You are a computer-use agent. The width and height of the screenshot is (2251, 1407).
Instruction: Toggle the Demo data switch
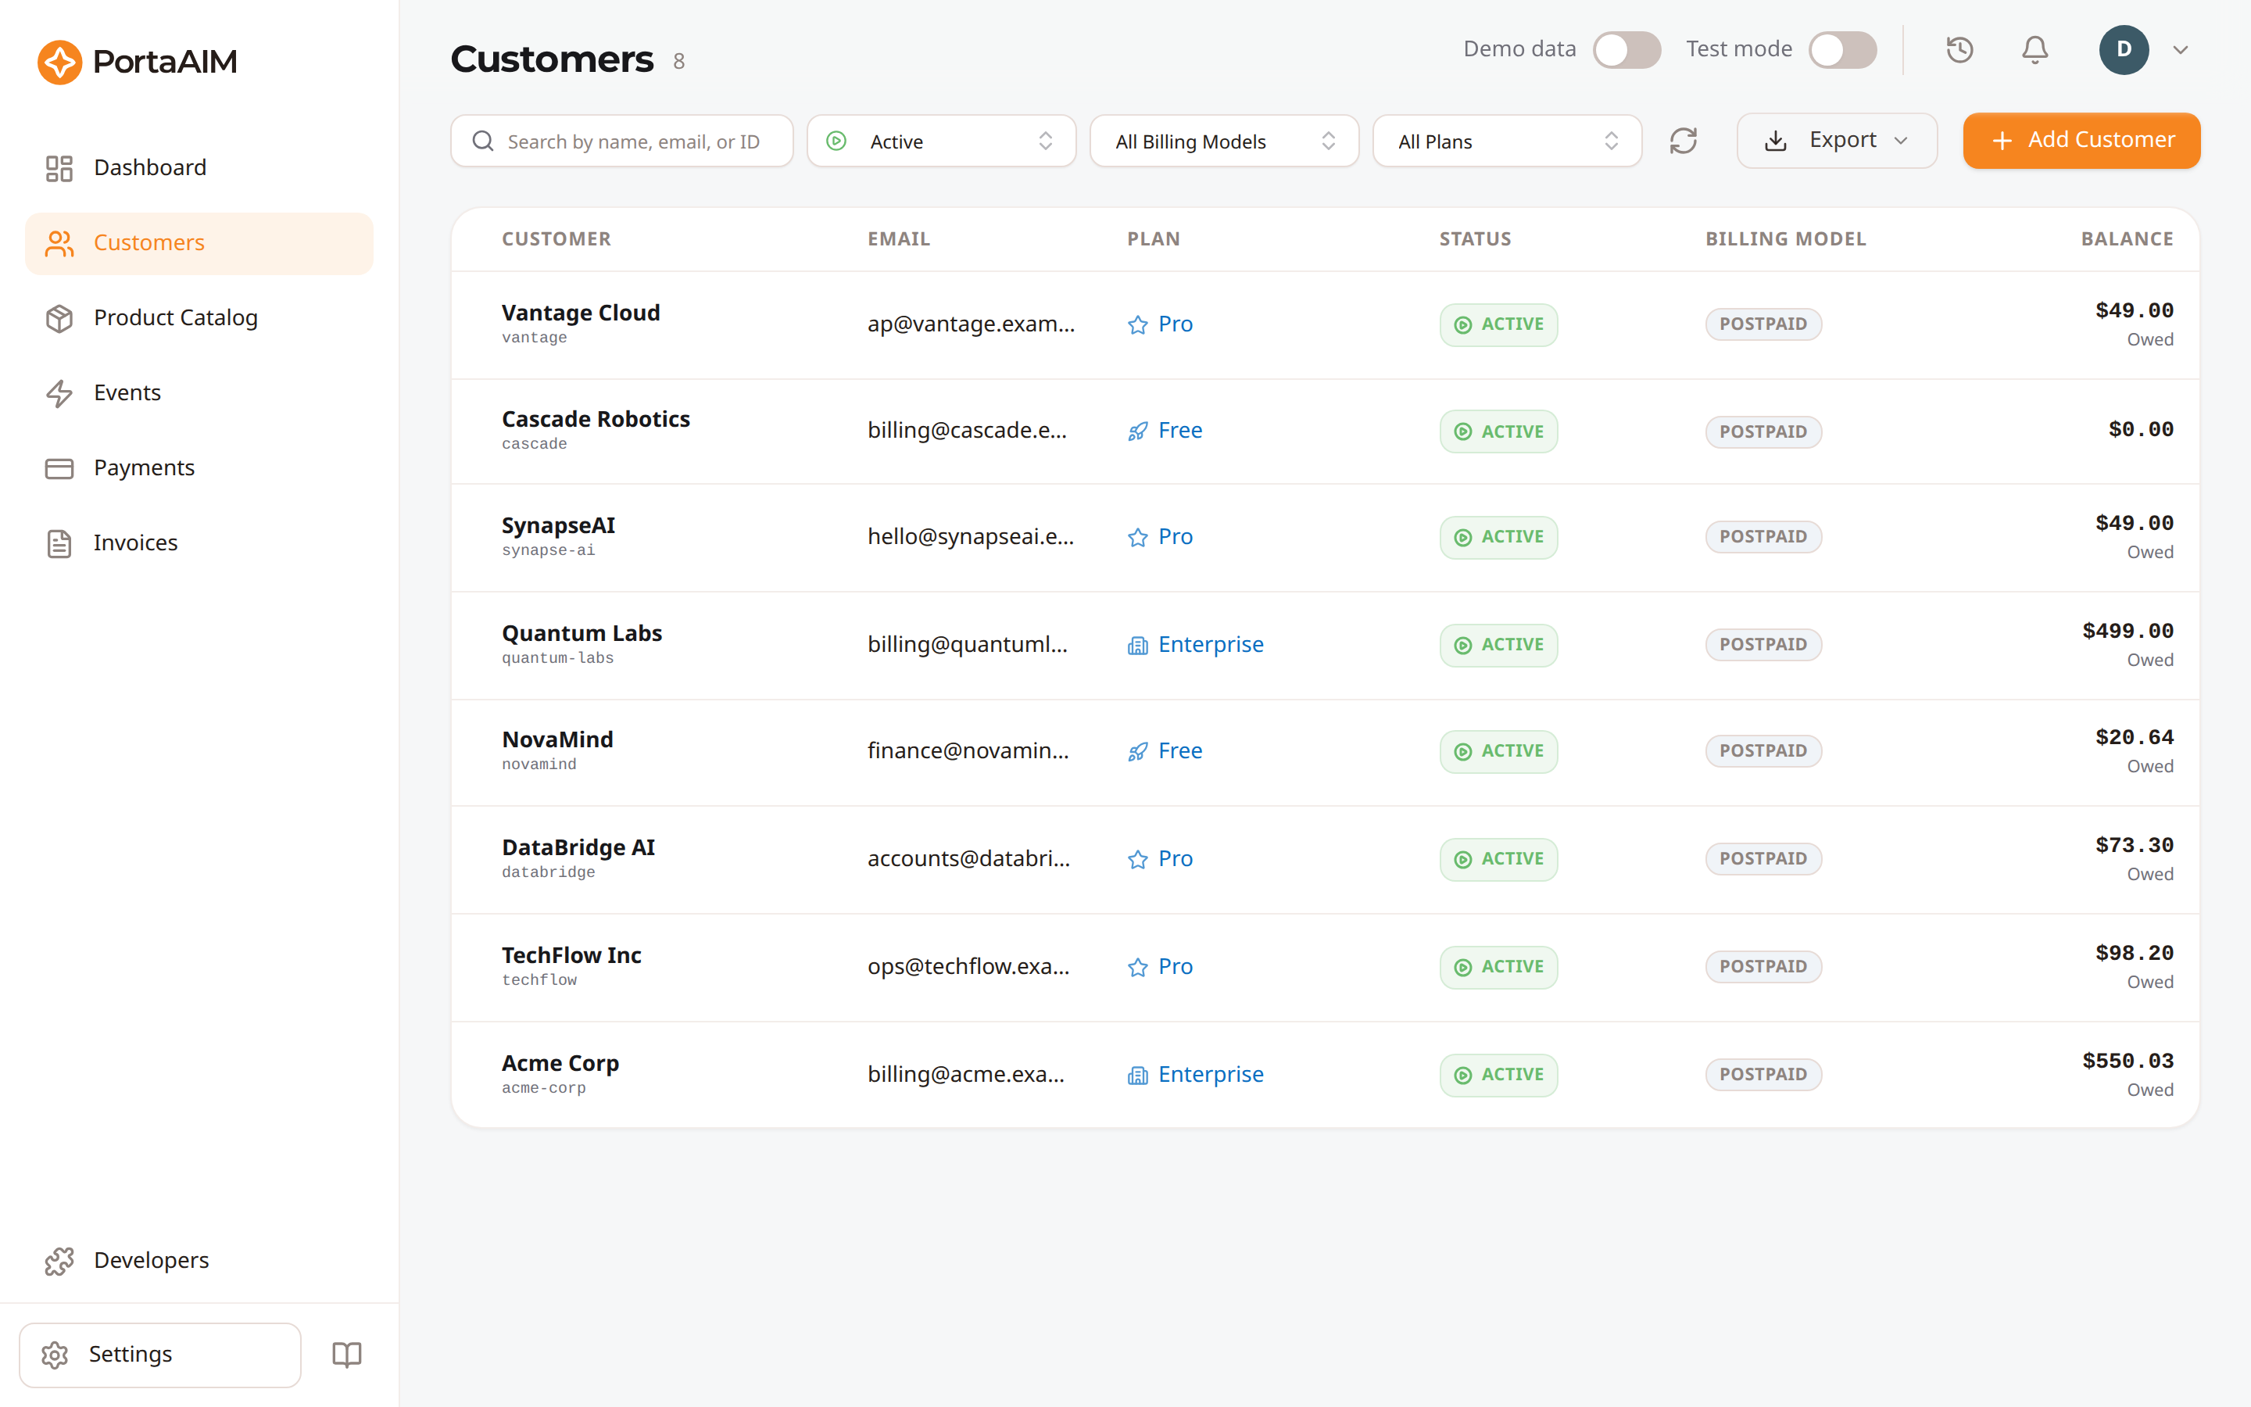[x=1626, y=49]
